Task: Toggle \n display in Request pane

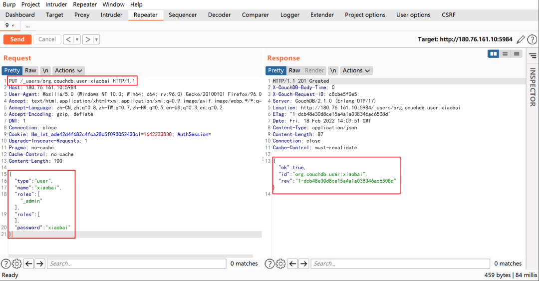Action: click(45, 70)
